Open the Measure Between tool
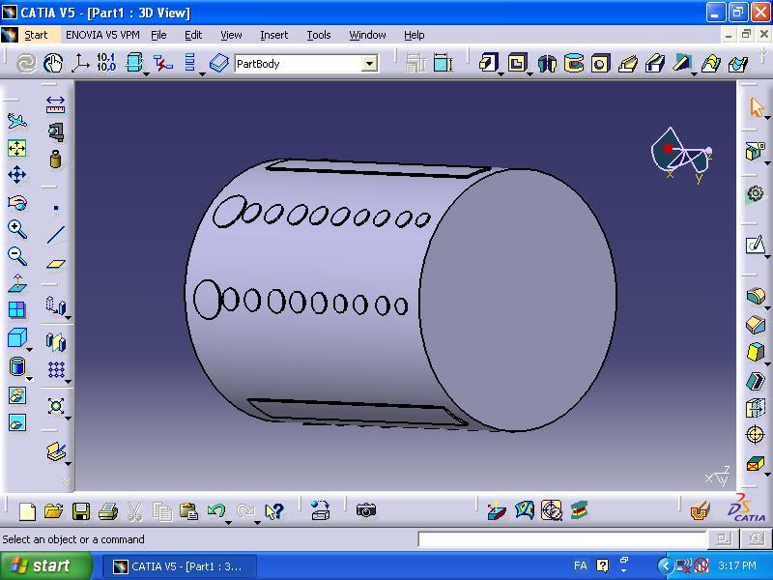Viewport: 773px width, 580px height. 55,104
